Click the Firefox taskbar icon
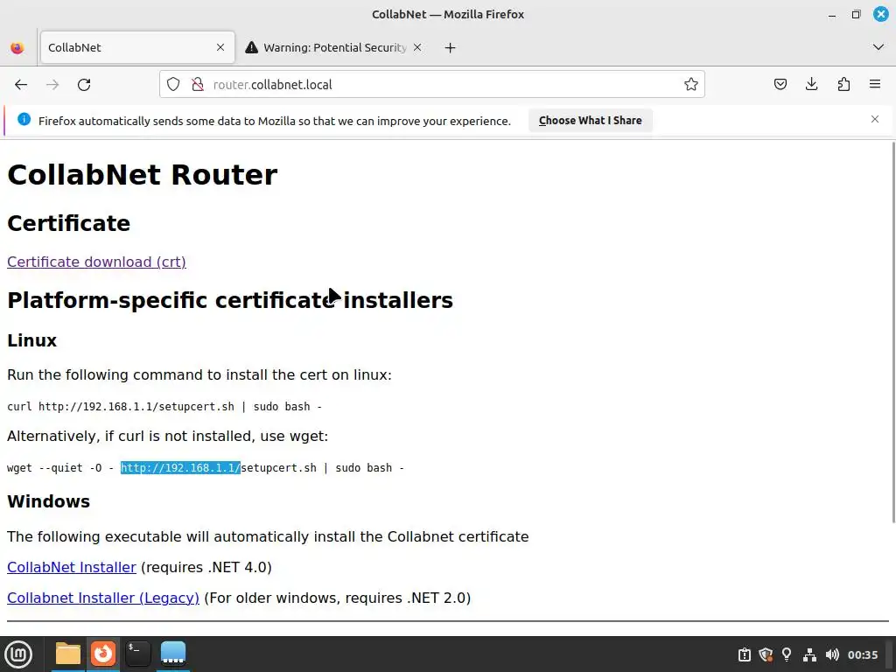 pos(103,654)
